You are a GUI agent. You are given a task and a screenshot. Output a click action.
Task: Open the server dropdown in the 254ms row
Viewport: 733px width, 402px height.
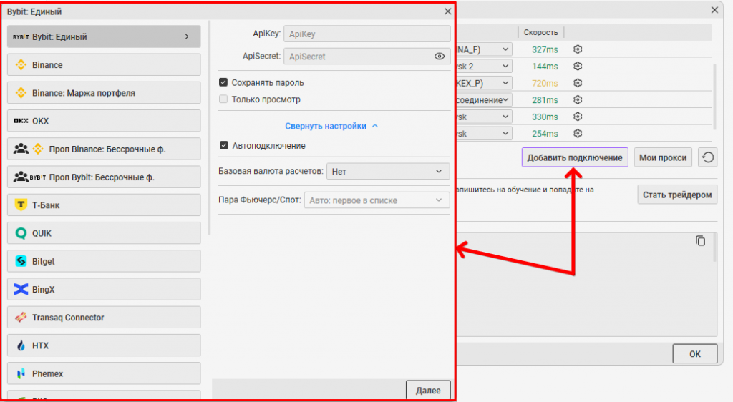[484, 133]
